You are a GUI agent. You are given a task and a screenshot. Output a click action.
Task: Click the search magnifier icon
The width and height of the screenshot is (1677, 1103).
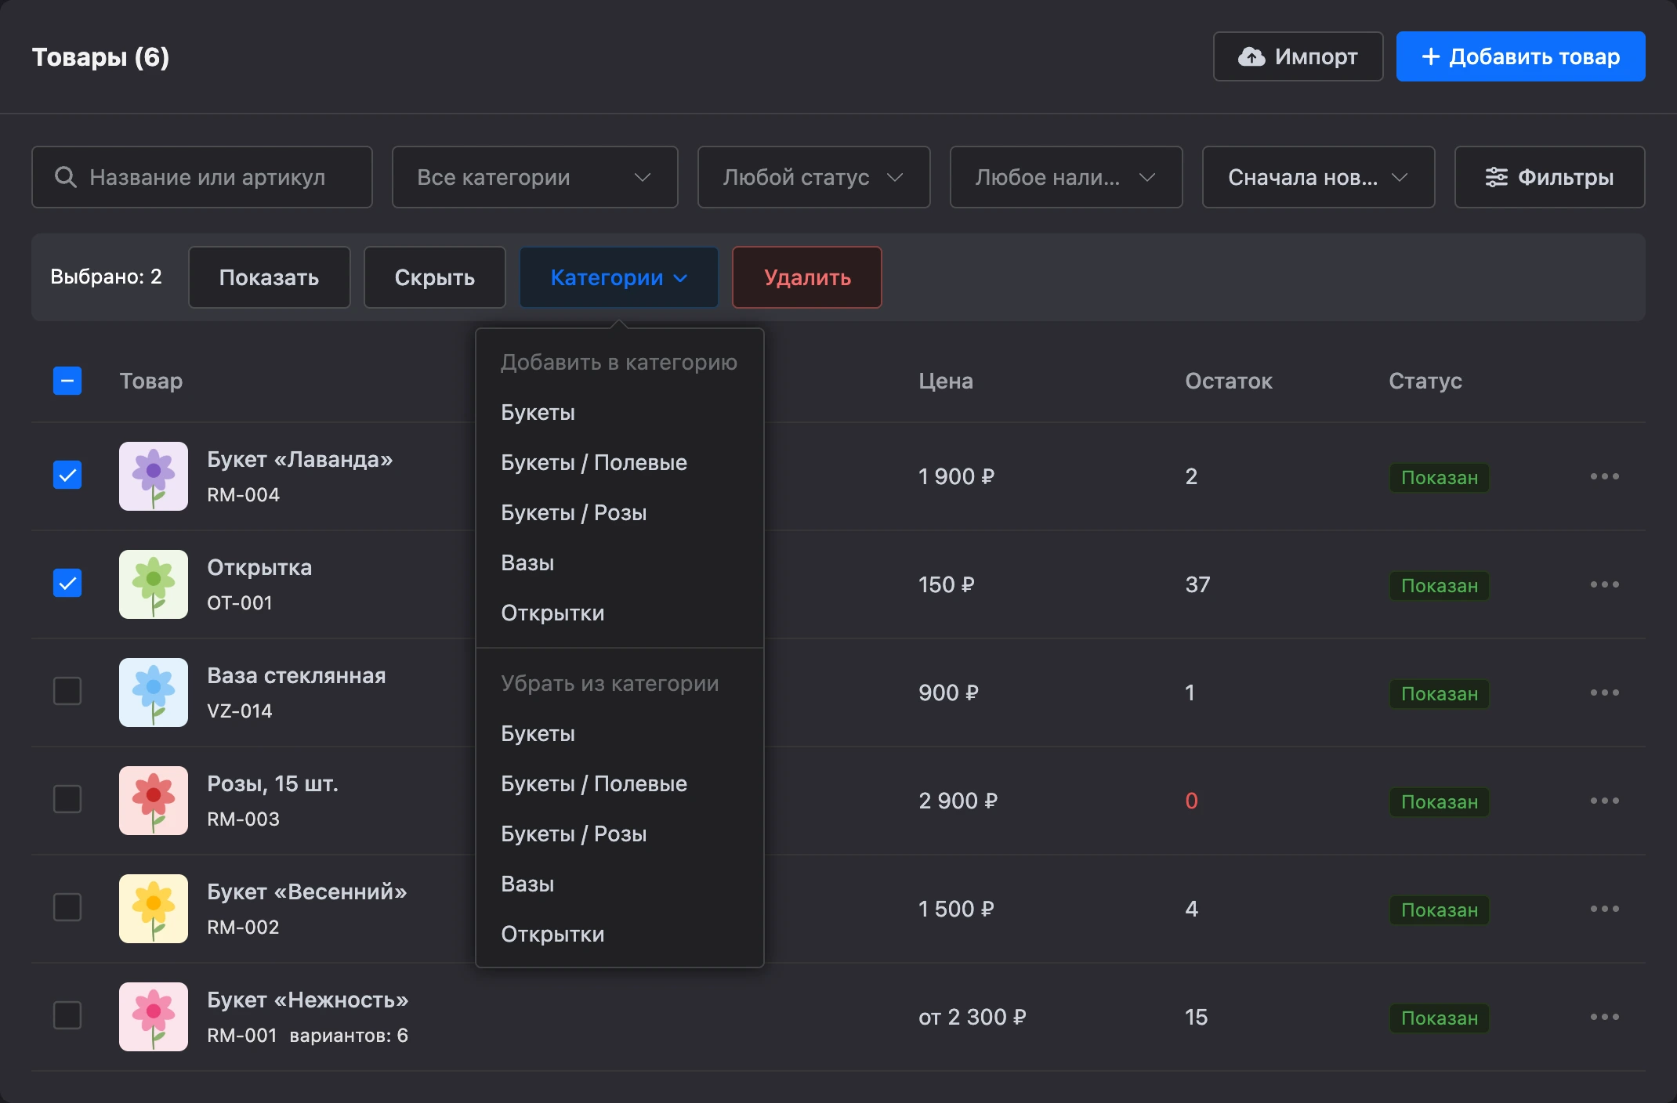point(66,177)
